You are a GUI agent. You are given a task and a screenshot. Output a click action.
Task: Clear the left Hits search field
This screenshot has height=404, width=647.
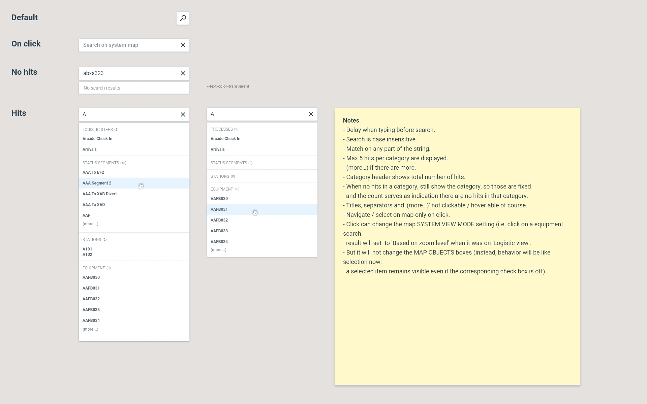tap(183, 113)
